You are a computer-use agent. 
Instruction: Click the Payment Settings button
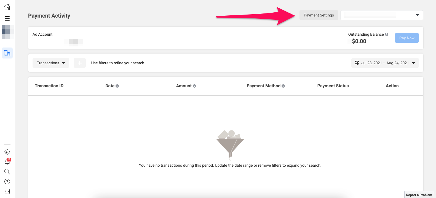[x=319, y=15]
